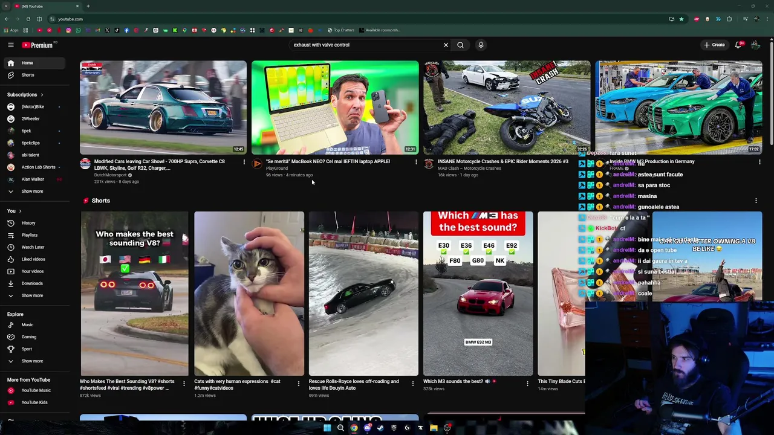Open the notifications bell

tap(739, 45)
